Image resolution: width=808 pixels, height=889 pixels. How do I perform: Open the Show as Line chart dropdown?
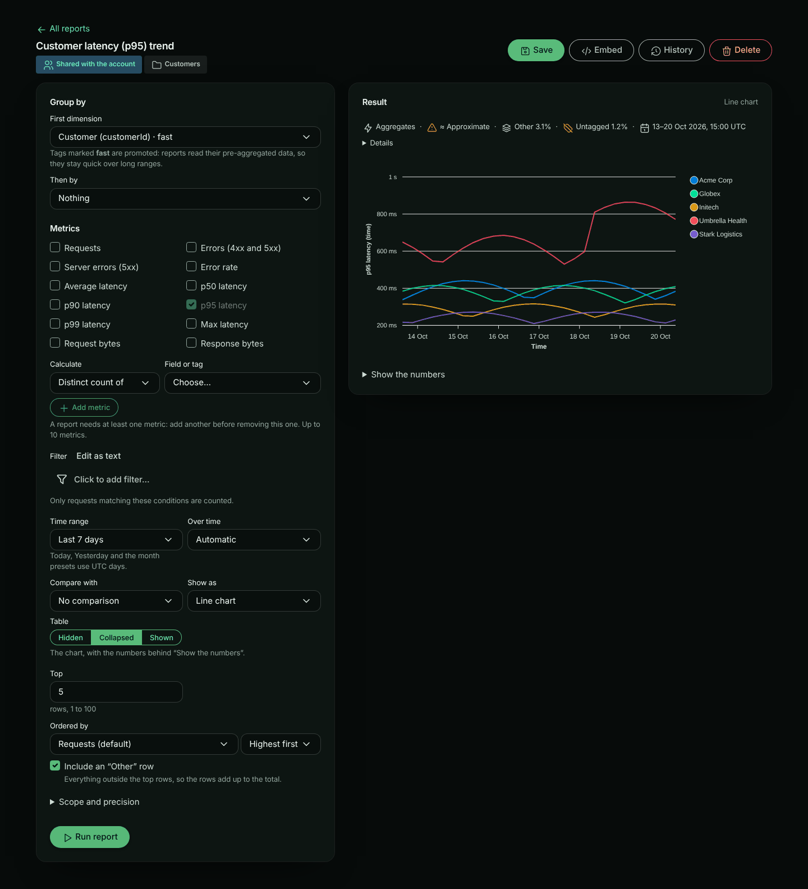254,601
